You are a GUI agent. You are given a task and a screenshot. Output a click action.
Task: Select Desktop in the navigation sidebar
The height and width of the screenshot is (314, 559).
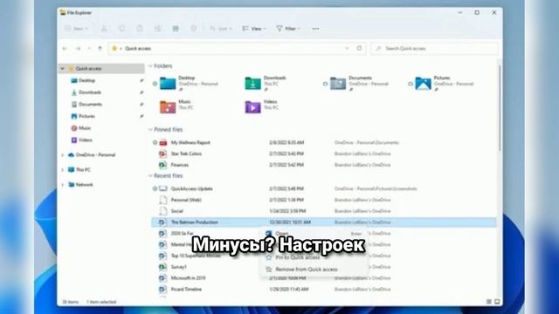click(86, 80)
